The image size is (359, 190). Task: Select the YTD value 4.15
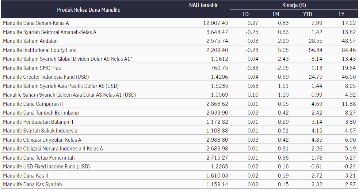tap(317, 131)
